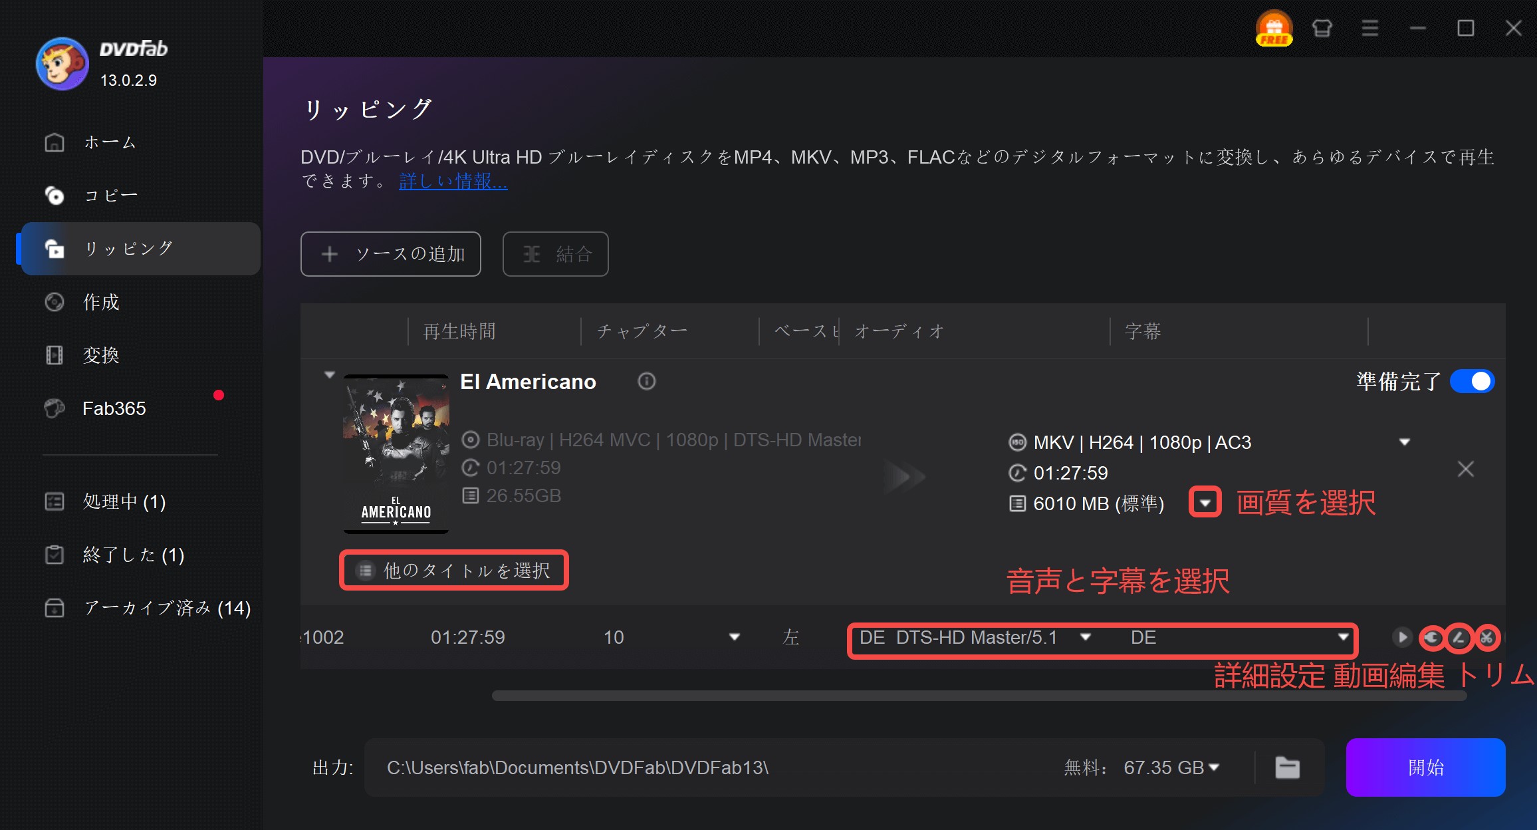
Task: Browse output folder icon
Action: coord(1287,767)
